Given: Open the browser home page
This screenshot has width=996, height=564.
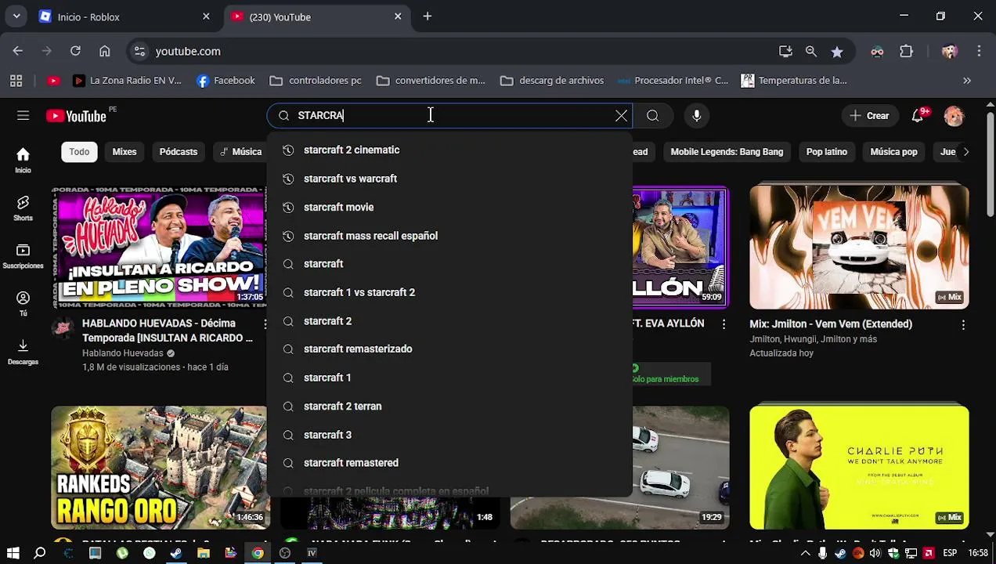Looking at the screenshot, I should point(104,51).
